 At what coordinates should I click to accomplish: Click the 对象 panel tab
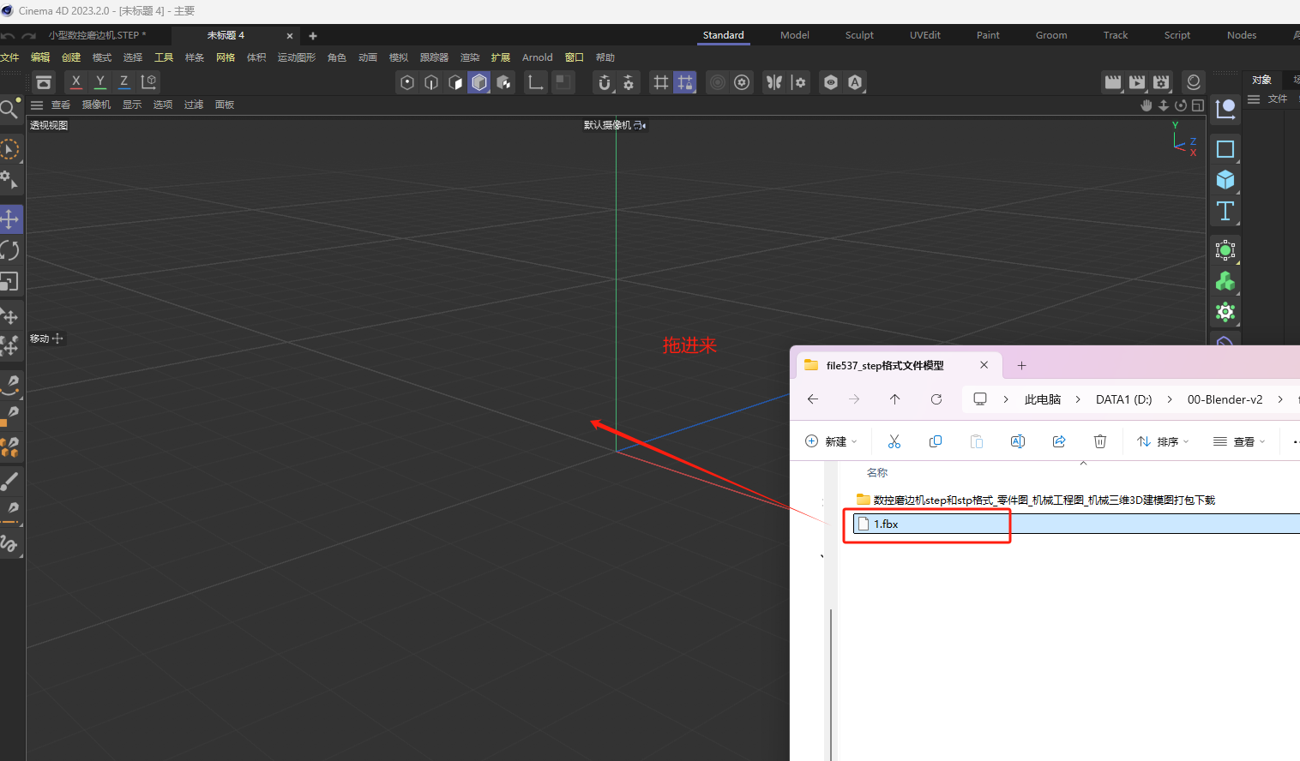pyautogui.click(x=1261, y=80)
